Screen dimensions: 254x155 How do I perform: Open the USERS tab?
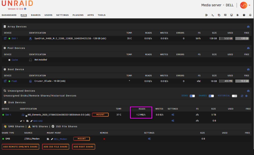tap(49, 15)
